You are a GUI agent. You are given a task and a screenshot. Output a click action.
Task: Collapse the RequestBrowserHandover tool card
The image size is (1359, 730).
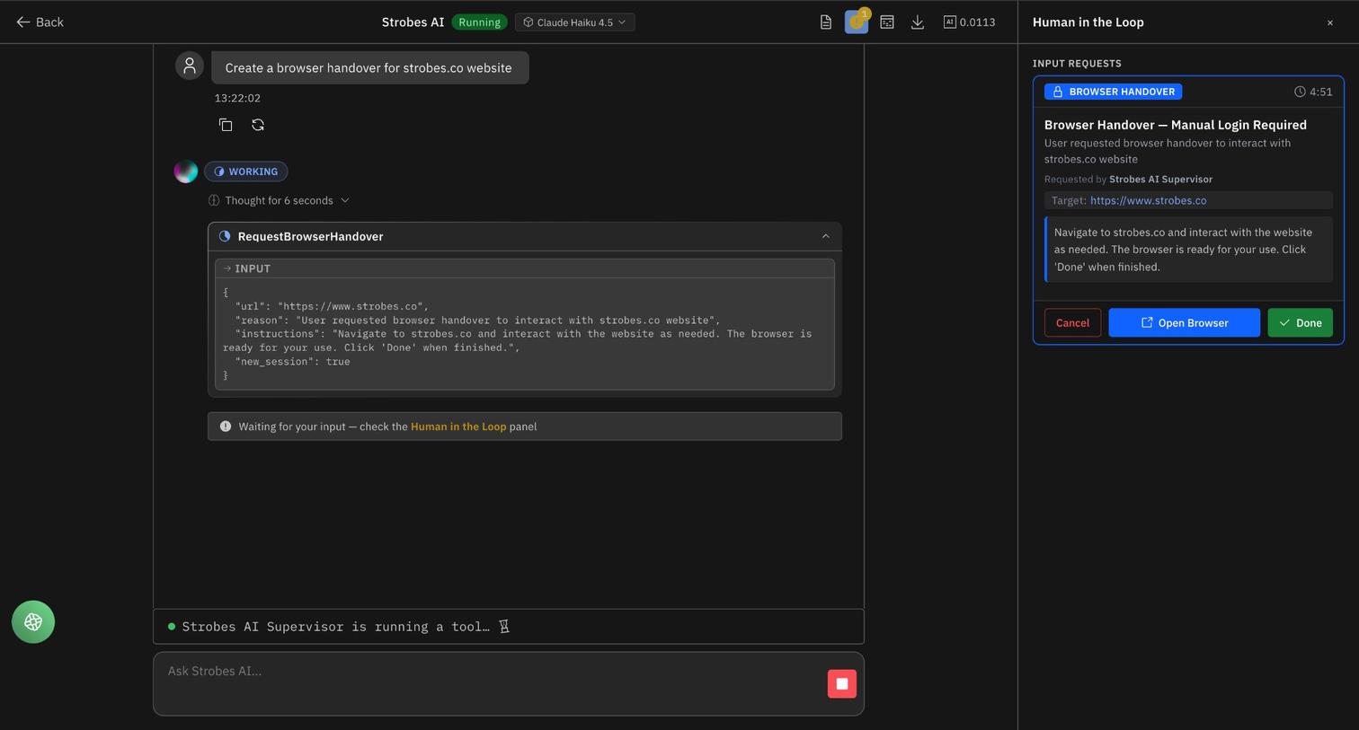click(x=826, y=236)
